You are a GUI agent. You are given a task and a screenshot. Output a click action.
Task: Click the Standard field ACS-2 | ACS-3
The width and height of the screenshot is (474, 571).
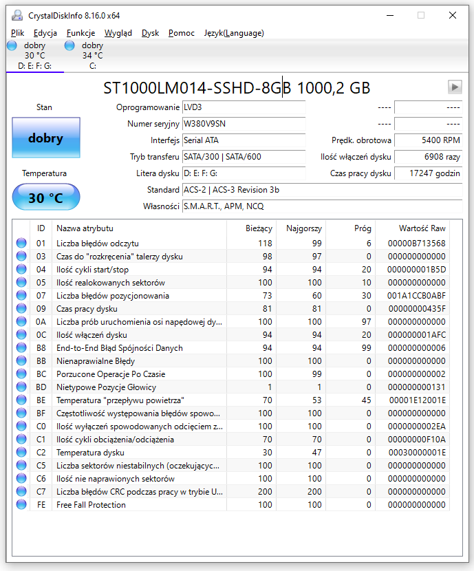pos(322,190)
